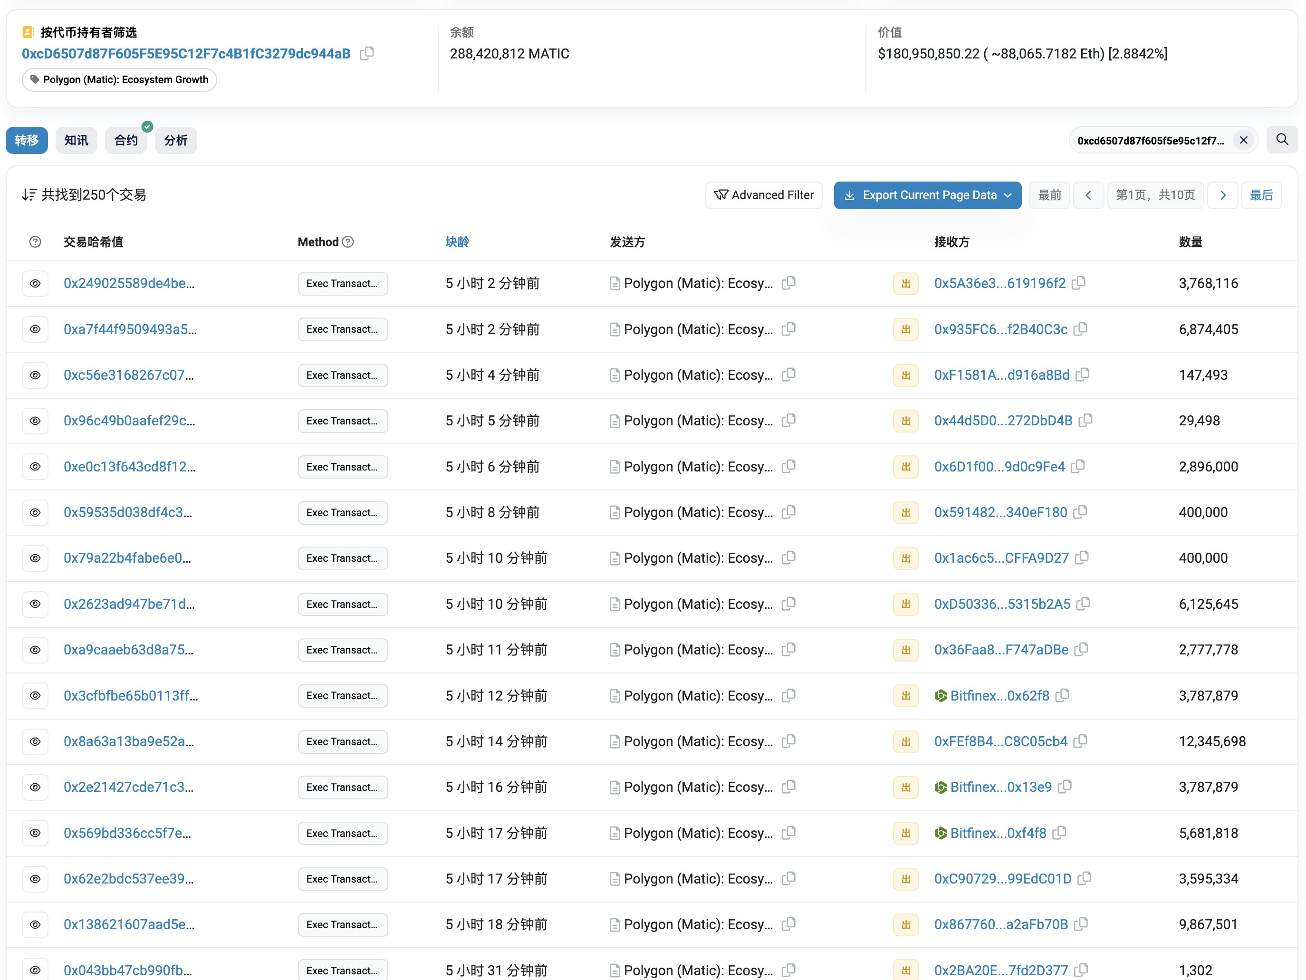Clear the 0xcd6507d8 address filter
This screenshot has width=1306, height=980.
pos(1243,140)
